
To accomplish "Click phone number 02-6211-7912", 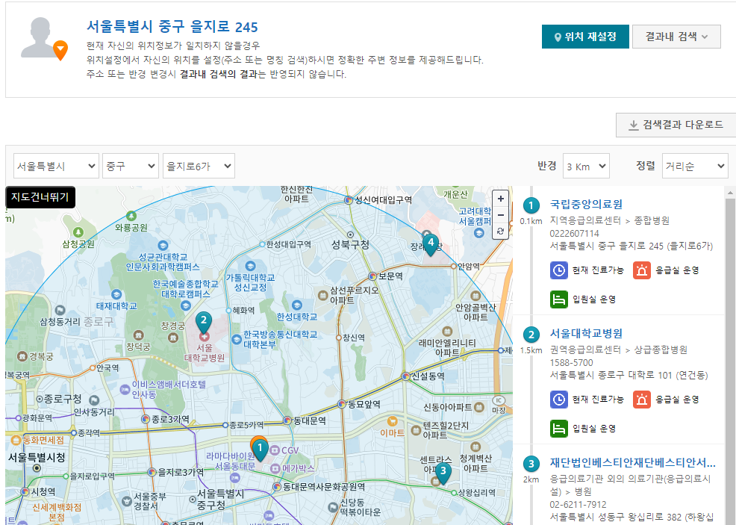I will tap(578, 505).
